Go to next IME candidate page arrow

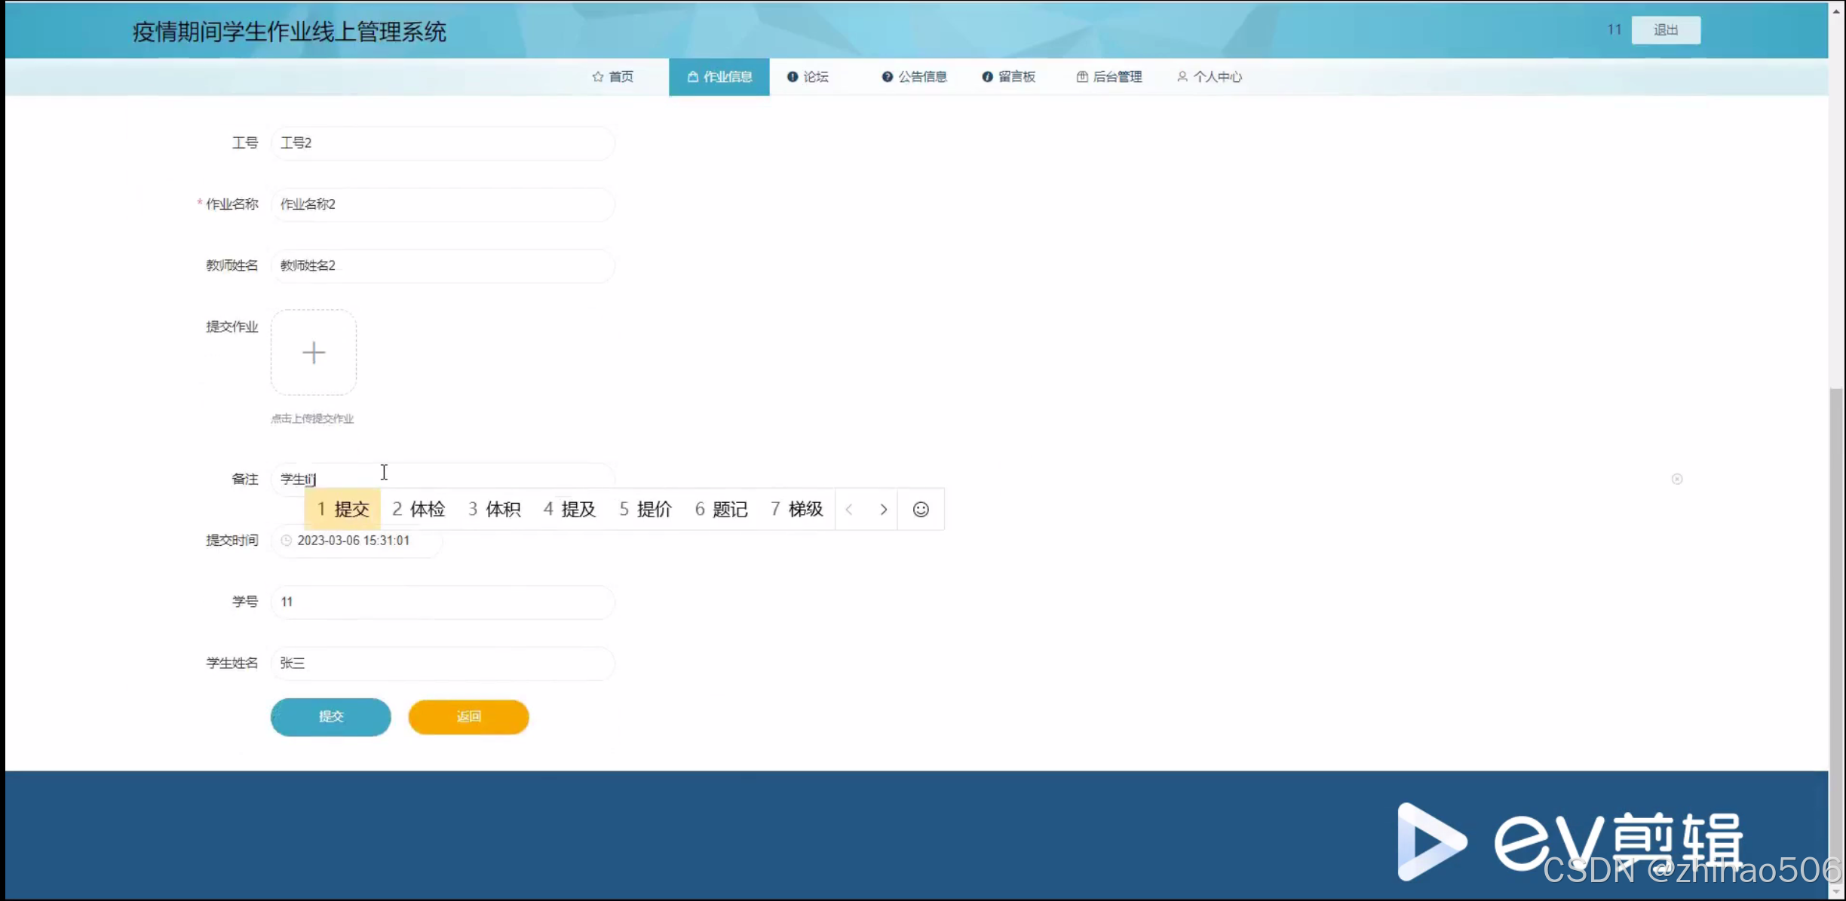(883, 510)
